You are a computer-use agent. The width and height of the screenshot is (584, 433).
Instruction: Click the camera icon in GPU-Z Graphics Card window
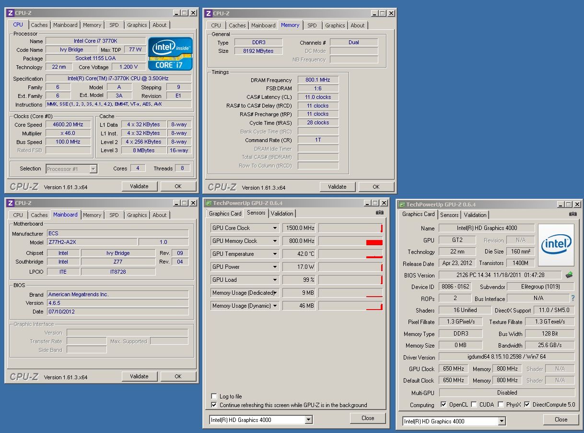(572, 214)
